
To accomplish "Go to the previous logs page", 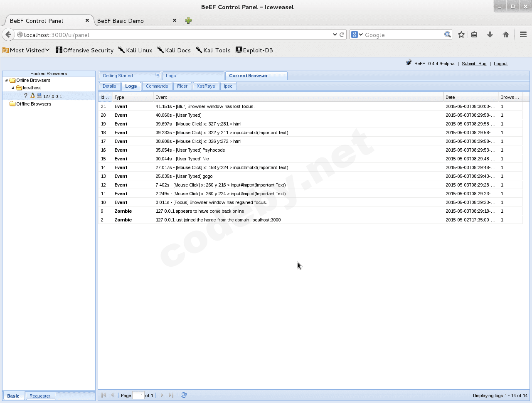I will (x=112, y=395).
